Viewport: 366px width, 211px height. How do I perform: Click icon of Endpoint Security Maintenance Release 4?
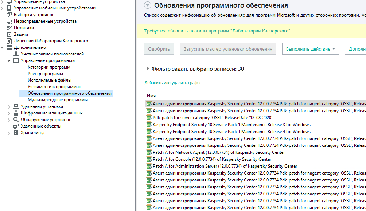149,132
